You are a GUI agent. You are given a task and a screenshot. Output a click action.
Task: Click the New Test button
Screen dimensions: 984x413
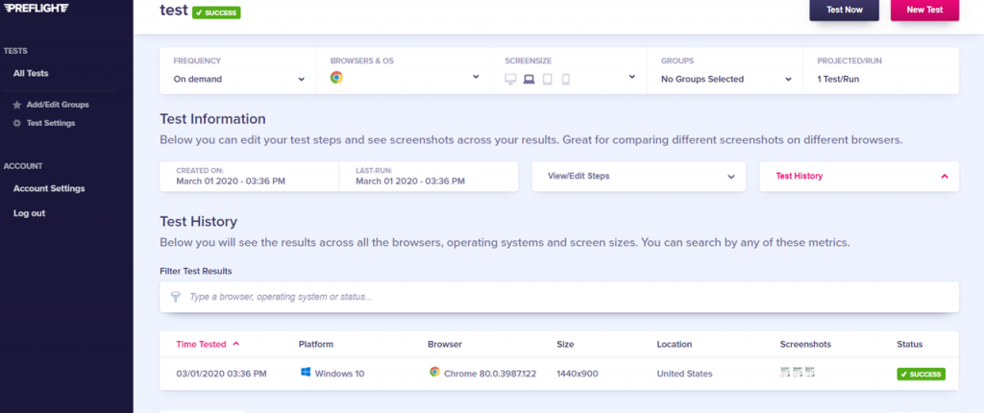(924, 10)
